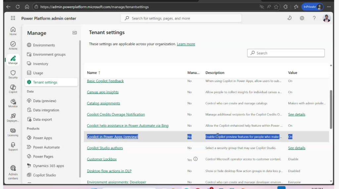339x189 pixels.
Task: Open Actions in the left rail
Action: click(13, 45)
